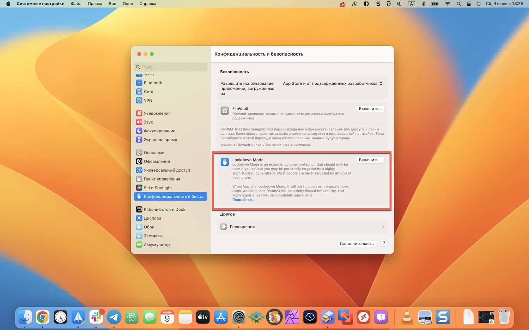Launch Slack from the Dock
529x330 pixels.
pos(96,317)
